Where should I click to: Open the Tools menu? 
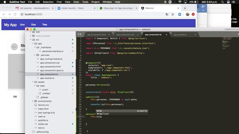coord(85,2)
